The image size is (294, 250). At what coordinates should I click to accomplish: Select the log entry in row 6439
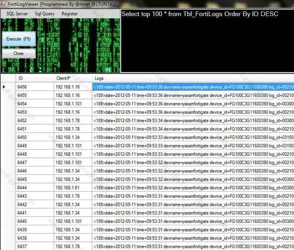(x=193, y=229)
